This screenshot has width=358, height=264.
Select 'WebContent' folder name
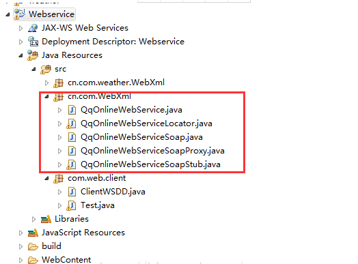[x=66, y=260]
